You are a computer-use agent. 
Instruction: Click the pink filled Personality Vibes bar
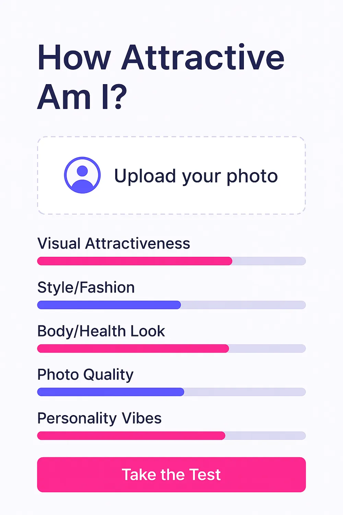(131, 436)
